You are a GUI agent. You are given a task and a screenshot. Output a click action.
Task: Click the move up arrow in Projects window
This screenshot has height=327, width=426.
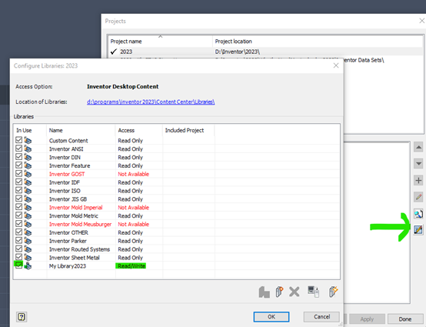point(418,147)
